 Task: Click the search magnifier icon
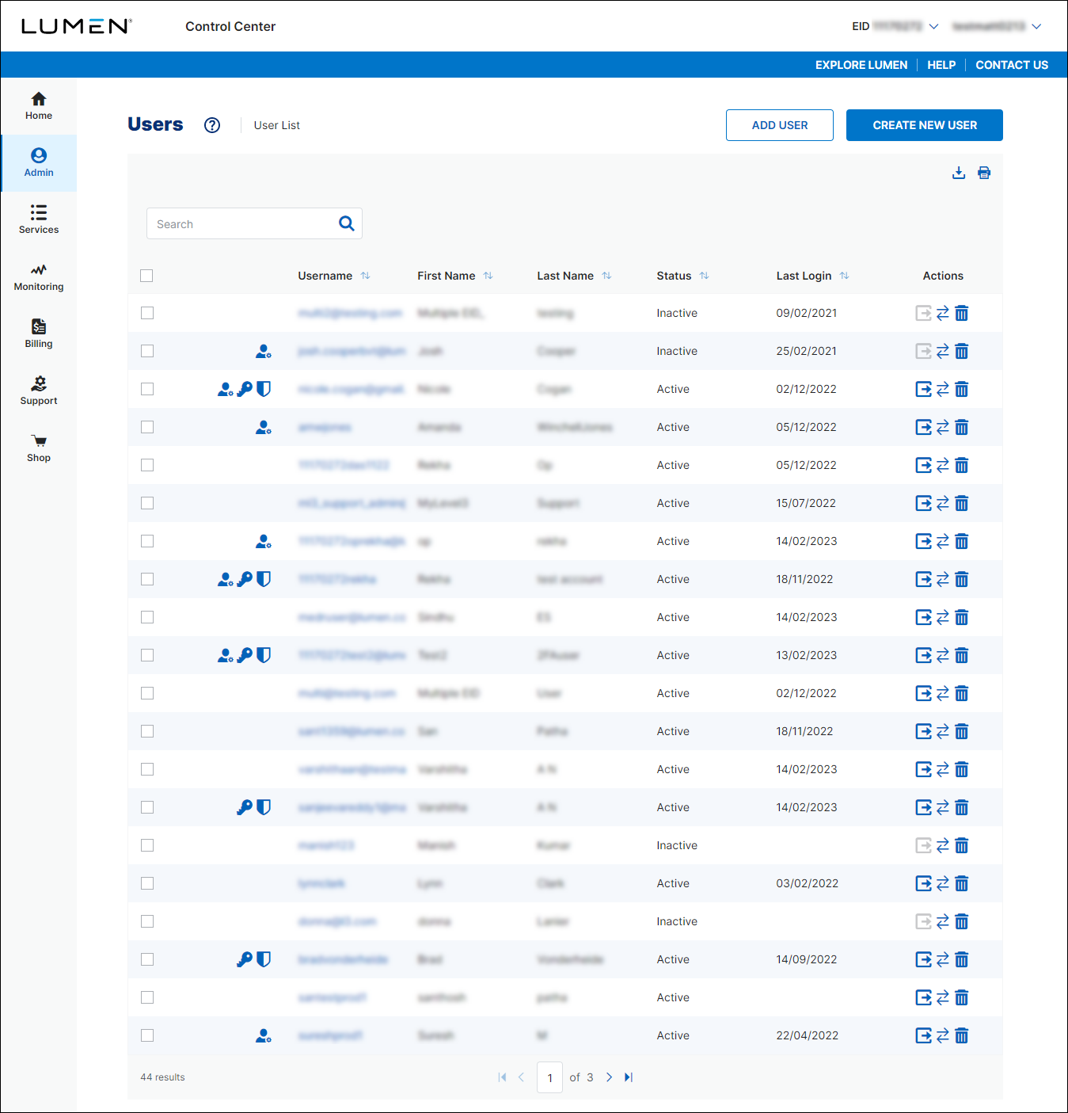(x=347, y=223)
